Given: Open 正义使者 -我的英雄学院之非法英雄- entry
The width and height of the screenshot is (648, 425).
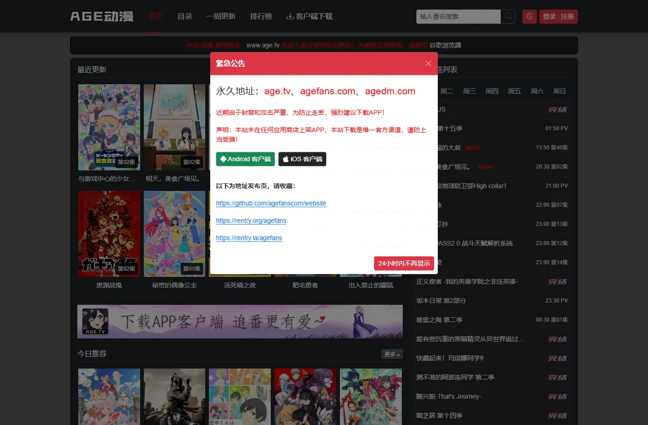Looking at the screenshot, I should pyautogui.click(x=467, y=282).
